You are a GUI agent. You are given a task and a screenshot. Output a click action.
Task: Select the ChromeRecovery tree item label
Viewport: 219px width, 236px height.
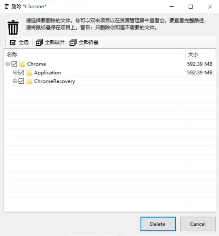pyautogui.click(x=54, y=81)
